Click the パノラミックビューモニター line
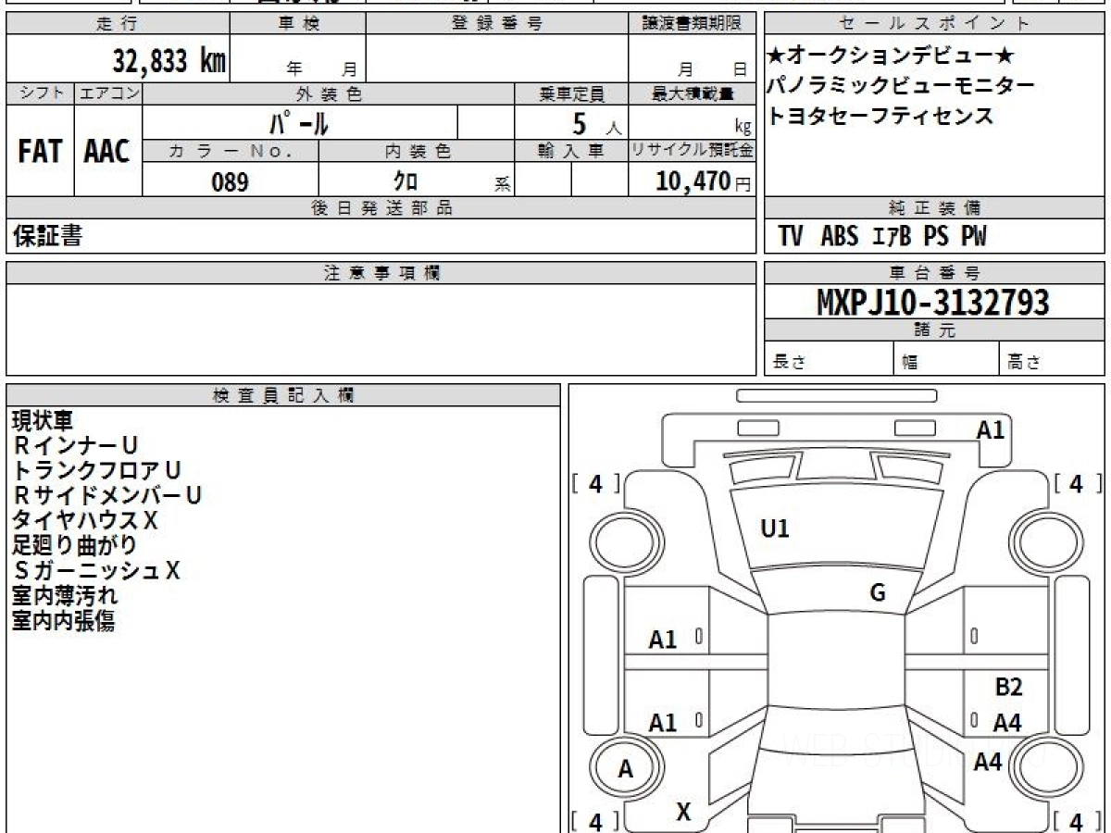Image resolution: width=1111 pixels, height=833 pixels. [x=901, y=86]
